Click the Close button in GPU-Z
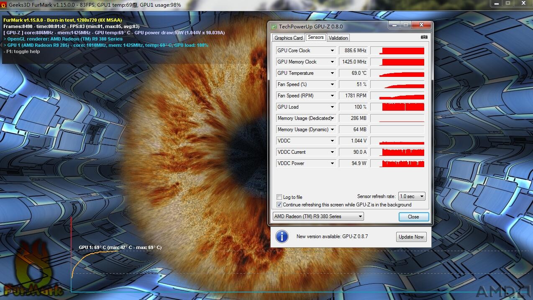 (413, 217)
